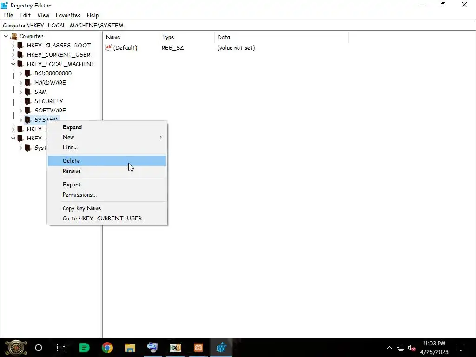Open the Start button on the taskbar

16,348
